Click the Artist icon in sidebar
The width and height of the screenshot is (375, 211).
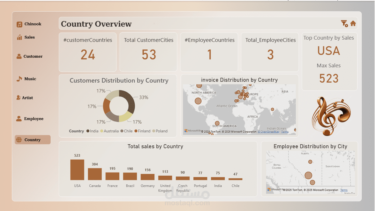click(19, 98)
